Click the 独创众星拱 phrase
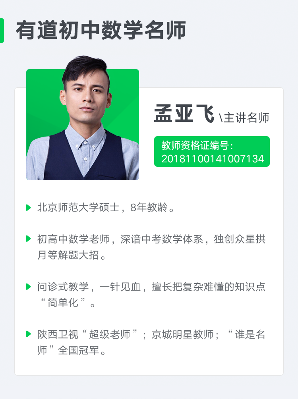The width and height of the screenshot is (298, 399). click(x=240, y=239)
